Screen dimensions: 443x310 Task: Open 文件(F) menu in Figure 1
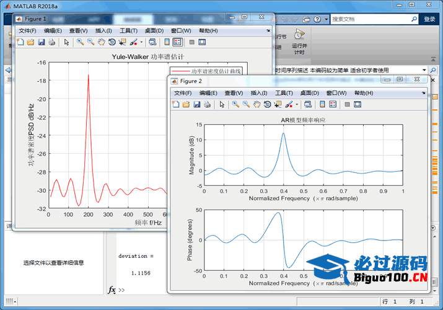click(27, 31)
